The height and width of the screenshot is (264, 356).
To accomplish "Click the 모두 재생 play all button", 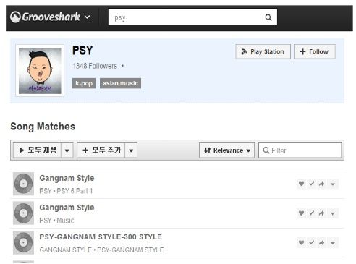I will point(38,150).
